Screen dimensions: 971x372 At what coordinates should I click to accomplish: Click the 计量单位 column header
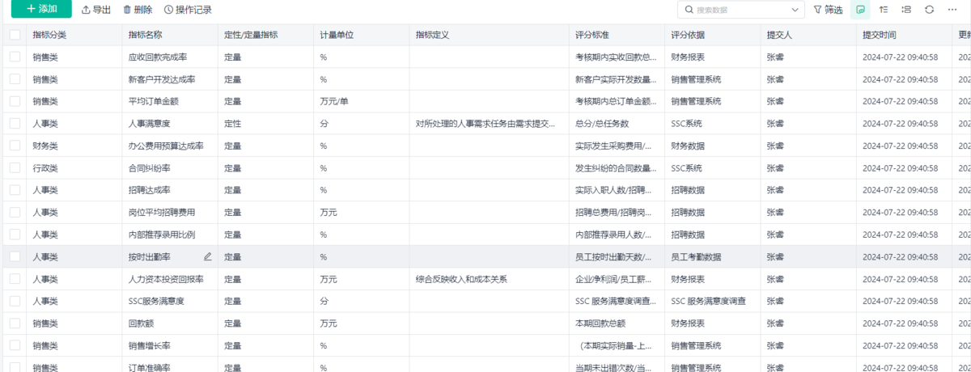click(361, 36)
